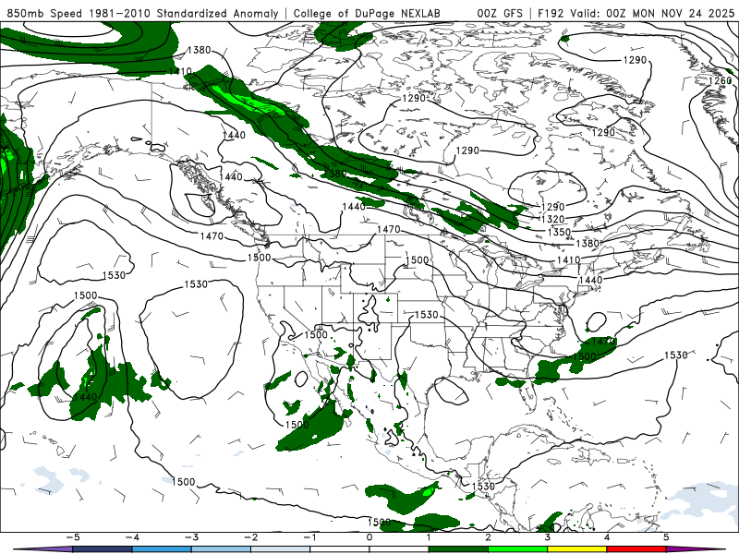Select the yellow colorbar segment between 3 and 4

tap(577, 549)
